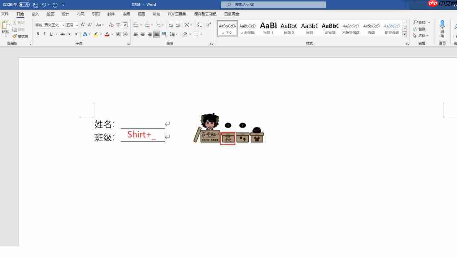Viewport: 457px width, 257px height.
Task: Increase font size with larger A icon
Action: tap(83, 25)
